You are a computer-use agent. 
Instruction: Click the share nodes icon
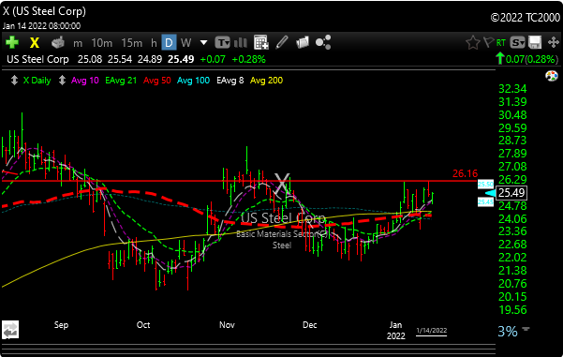[x=323, y=42]
